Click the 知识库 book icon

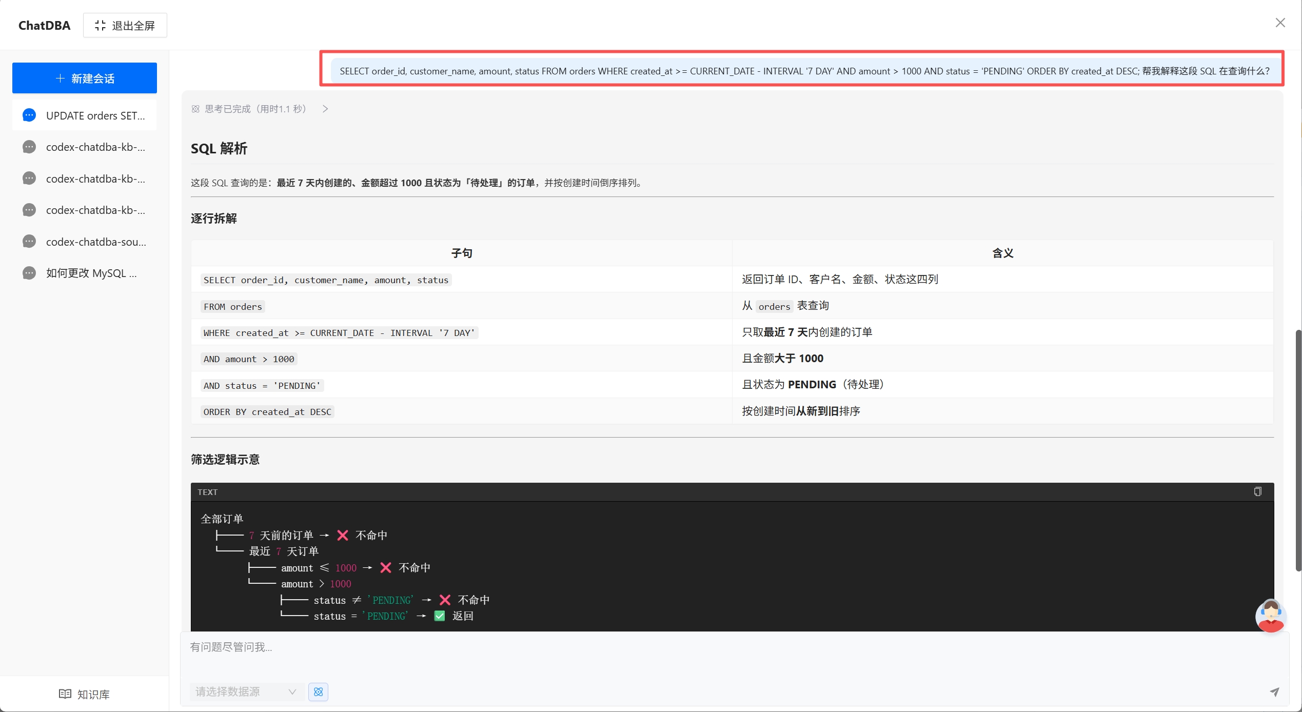[65, 694]
